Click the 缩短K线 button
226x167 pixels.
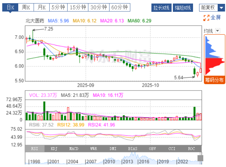183,8
